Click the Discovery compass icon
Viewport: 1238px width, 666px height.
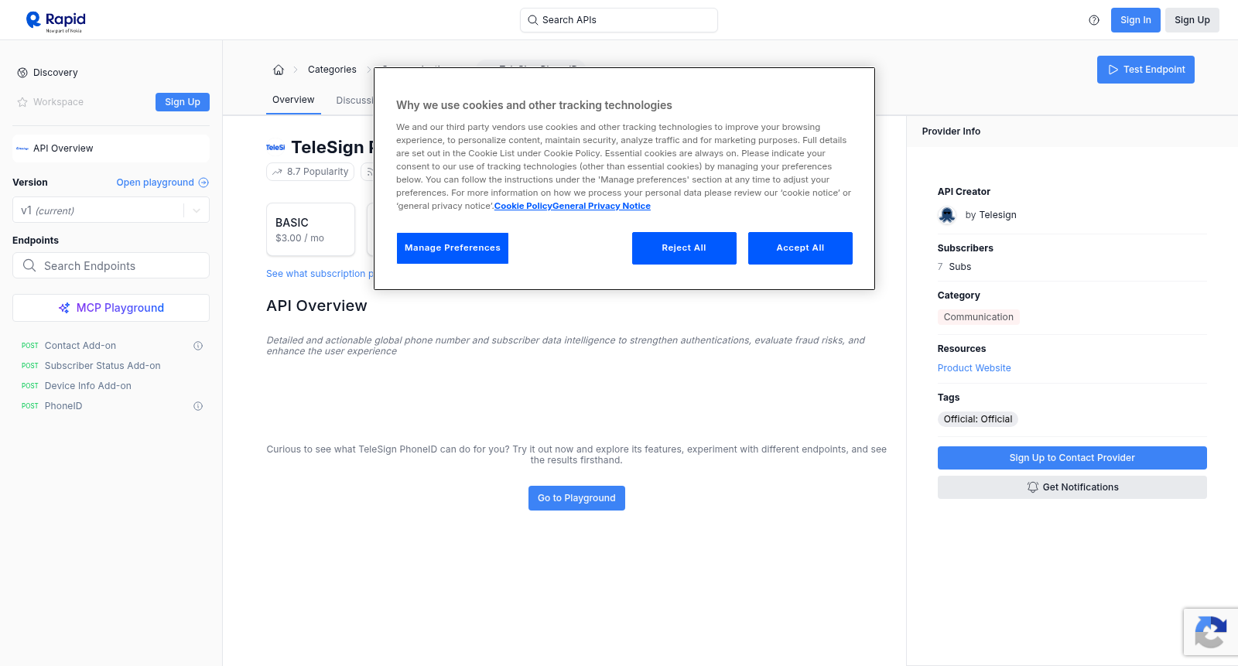coord(22,73)
